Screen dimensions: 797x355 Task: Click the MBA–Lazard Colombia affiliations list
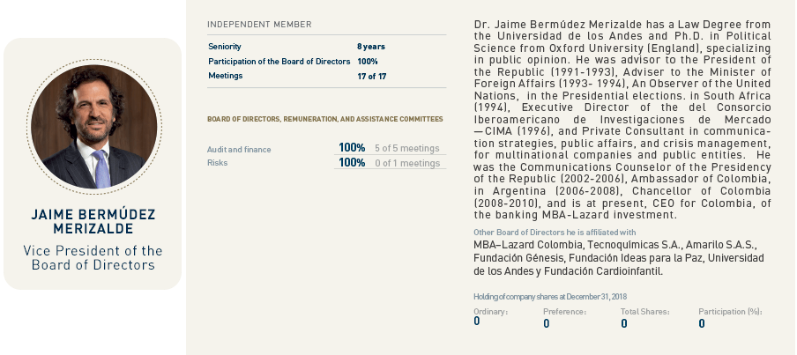619,258
